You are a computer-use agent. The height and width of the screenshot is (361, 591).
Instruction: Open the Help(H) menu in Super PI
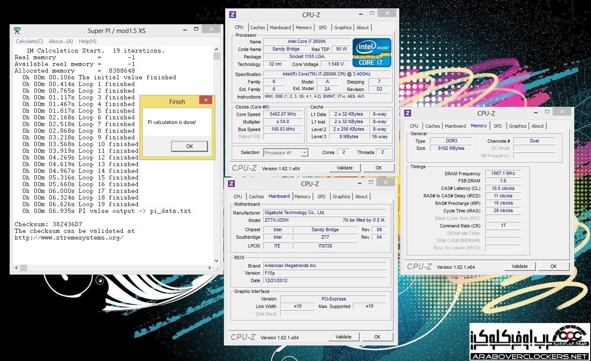(x=87, y=41)
